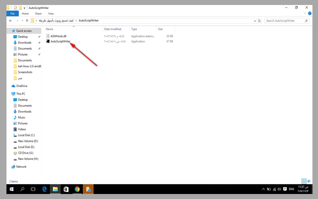Open Explorer help question-mark icon
This screenshot has height=199, width=318.
click(310, 13)
